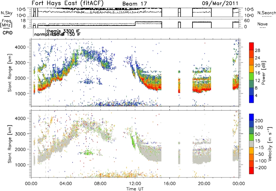Viewport: 276px width, 191px height.
Task: Click the 'Velocity [m s-1]' color bar label
Action: click(x=269, y=144)
